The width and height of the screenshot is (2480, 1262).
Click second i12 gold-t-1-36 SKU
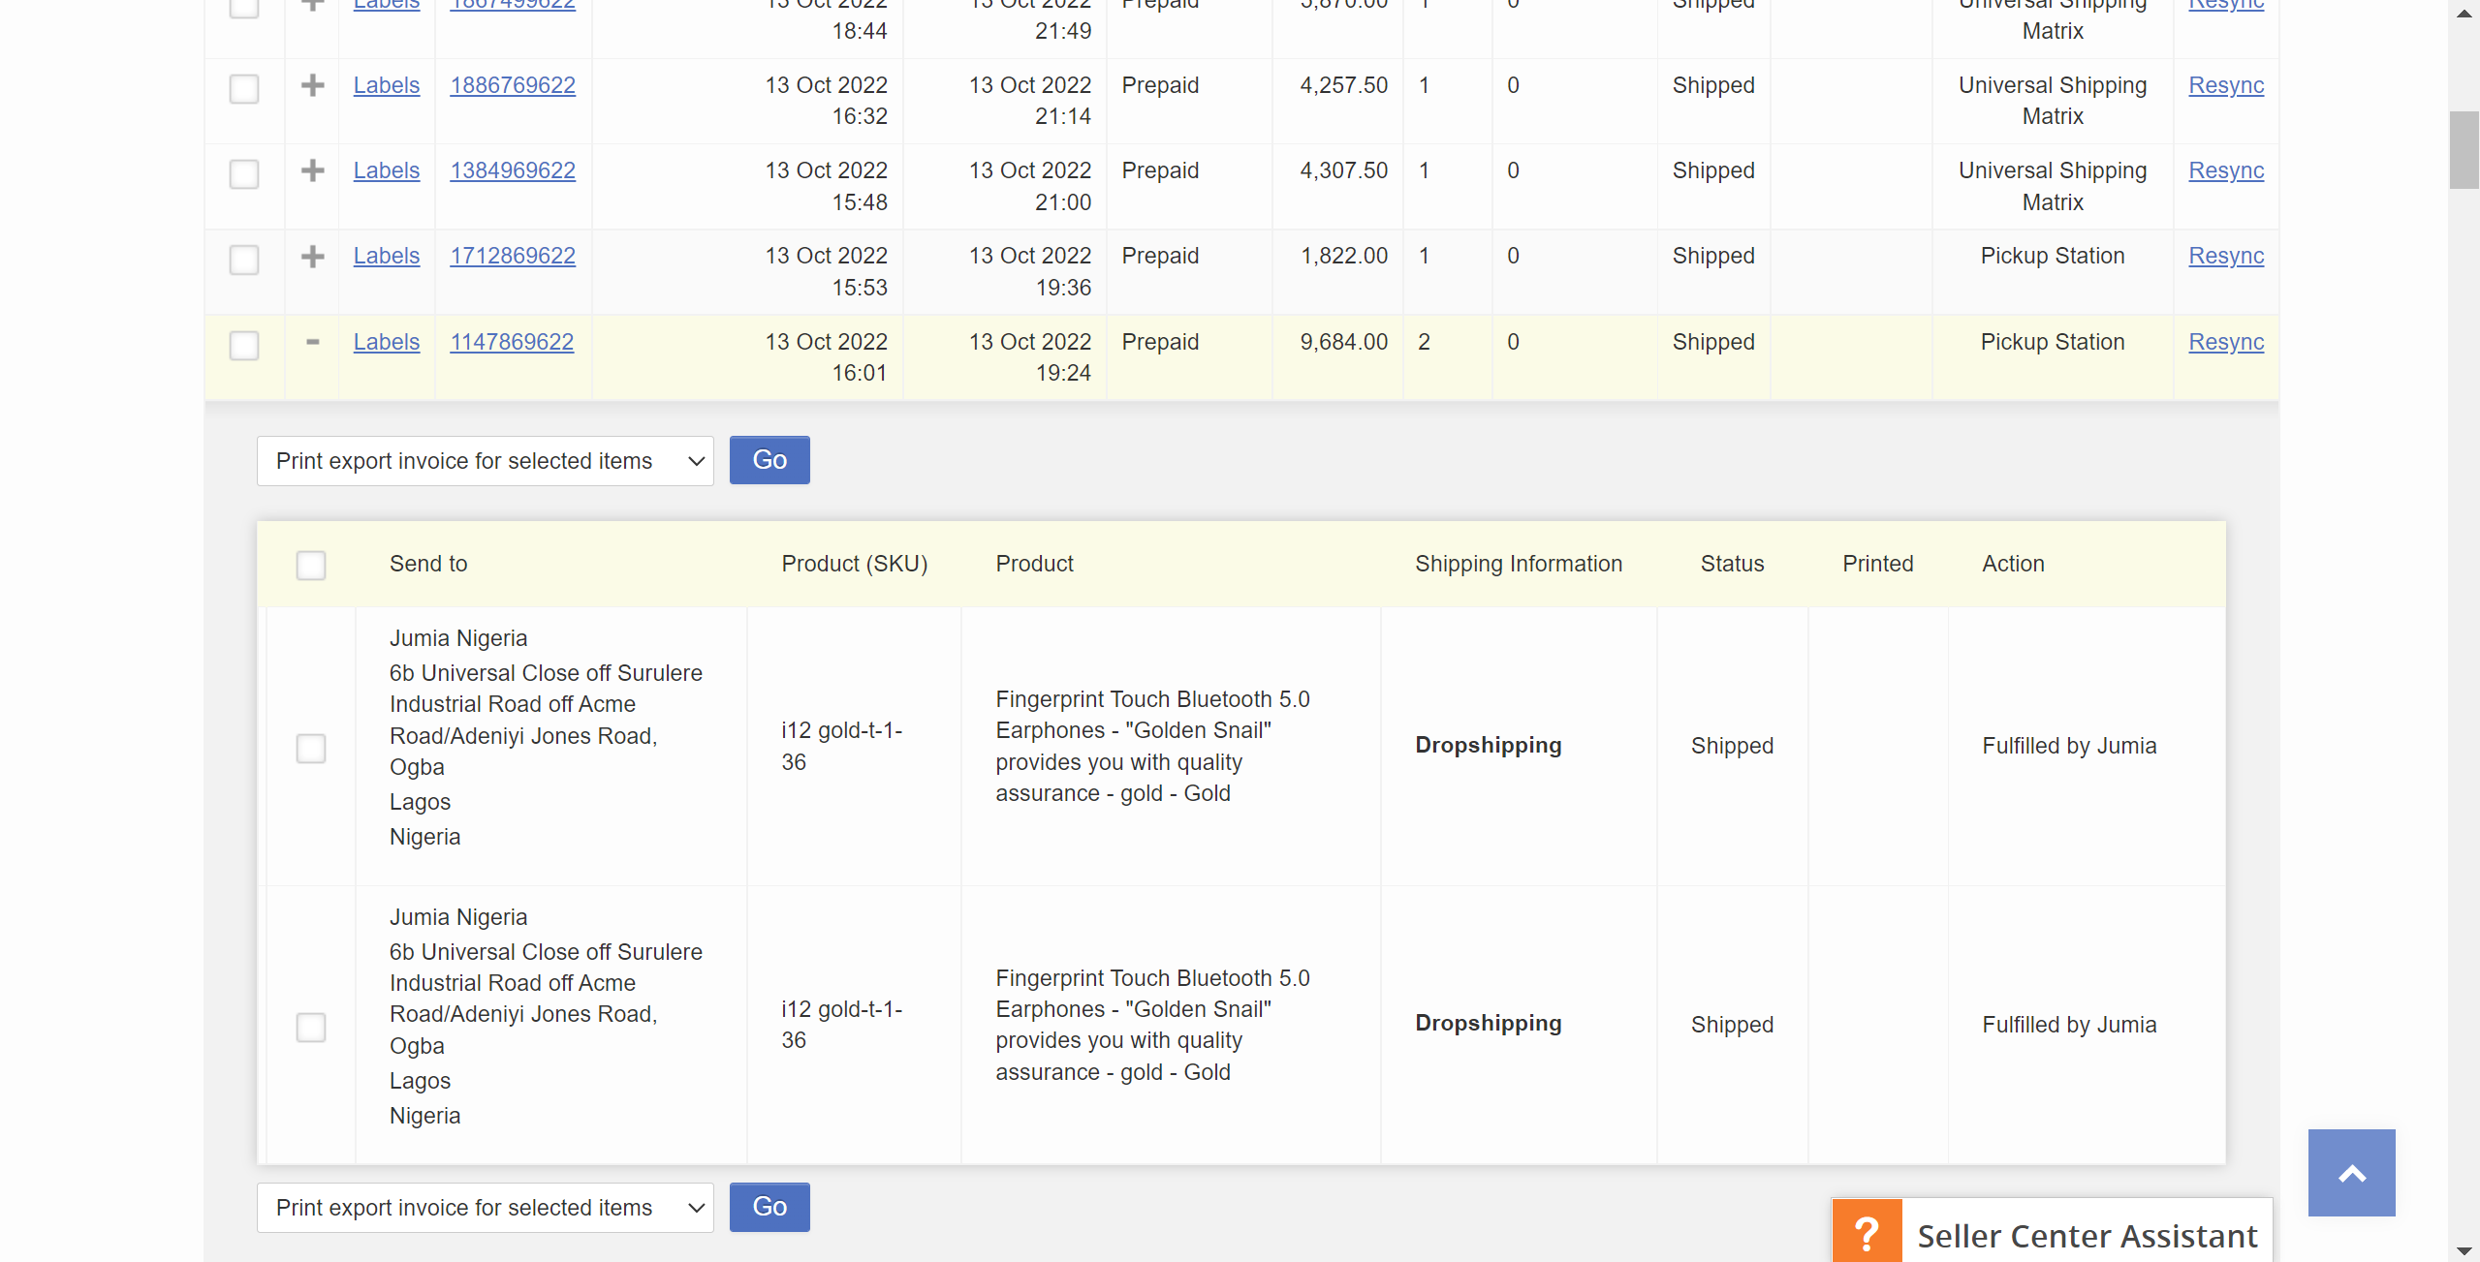coord(842,1025)
